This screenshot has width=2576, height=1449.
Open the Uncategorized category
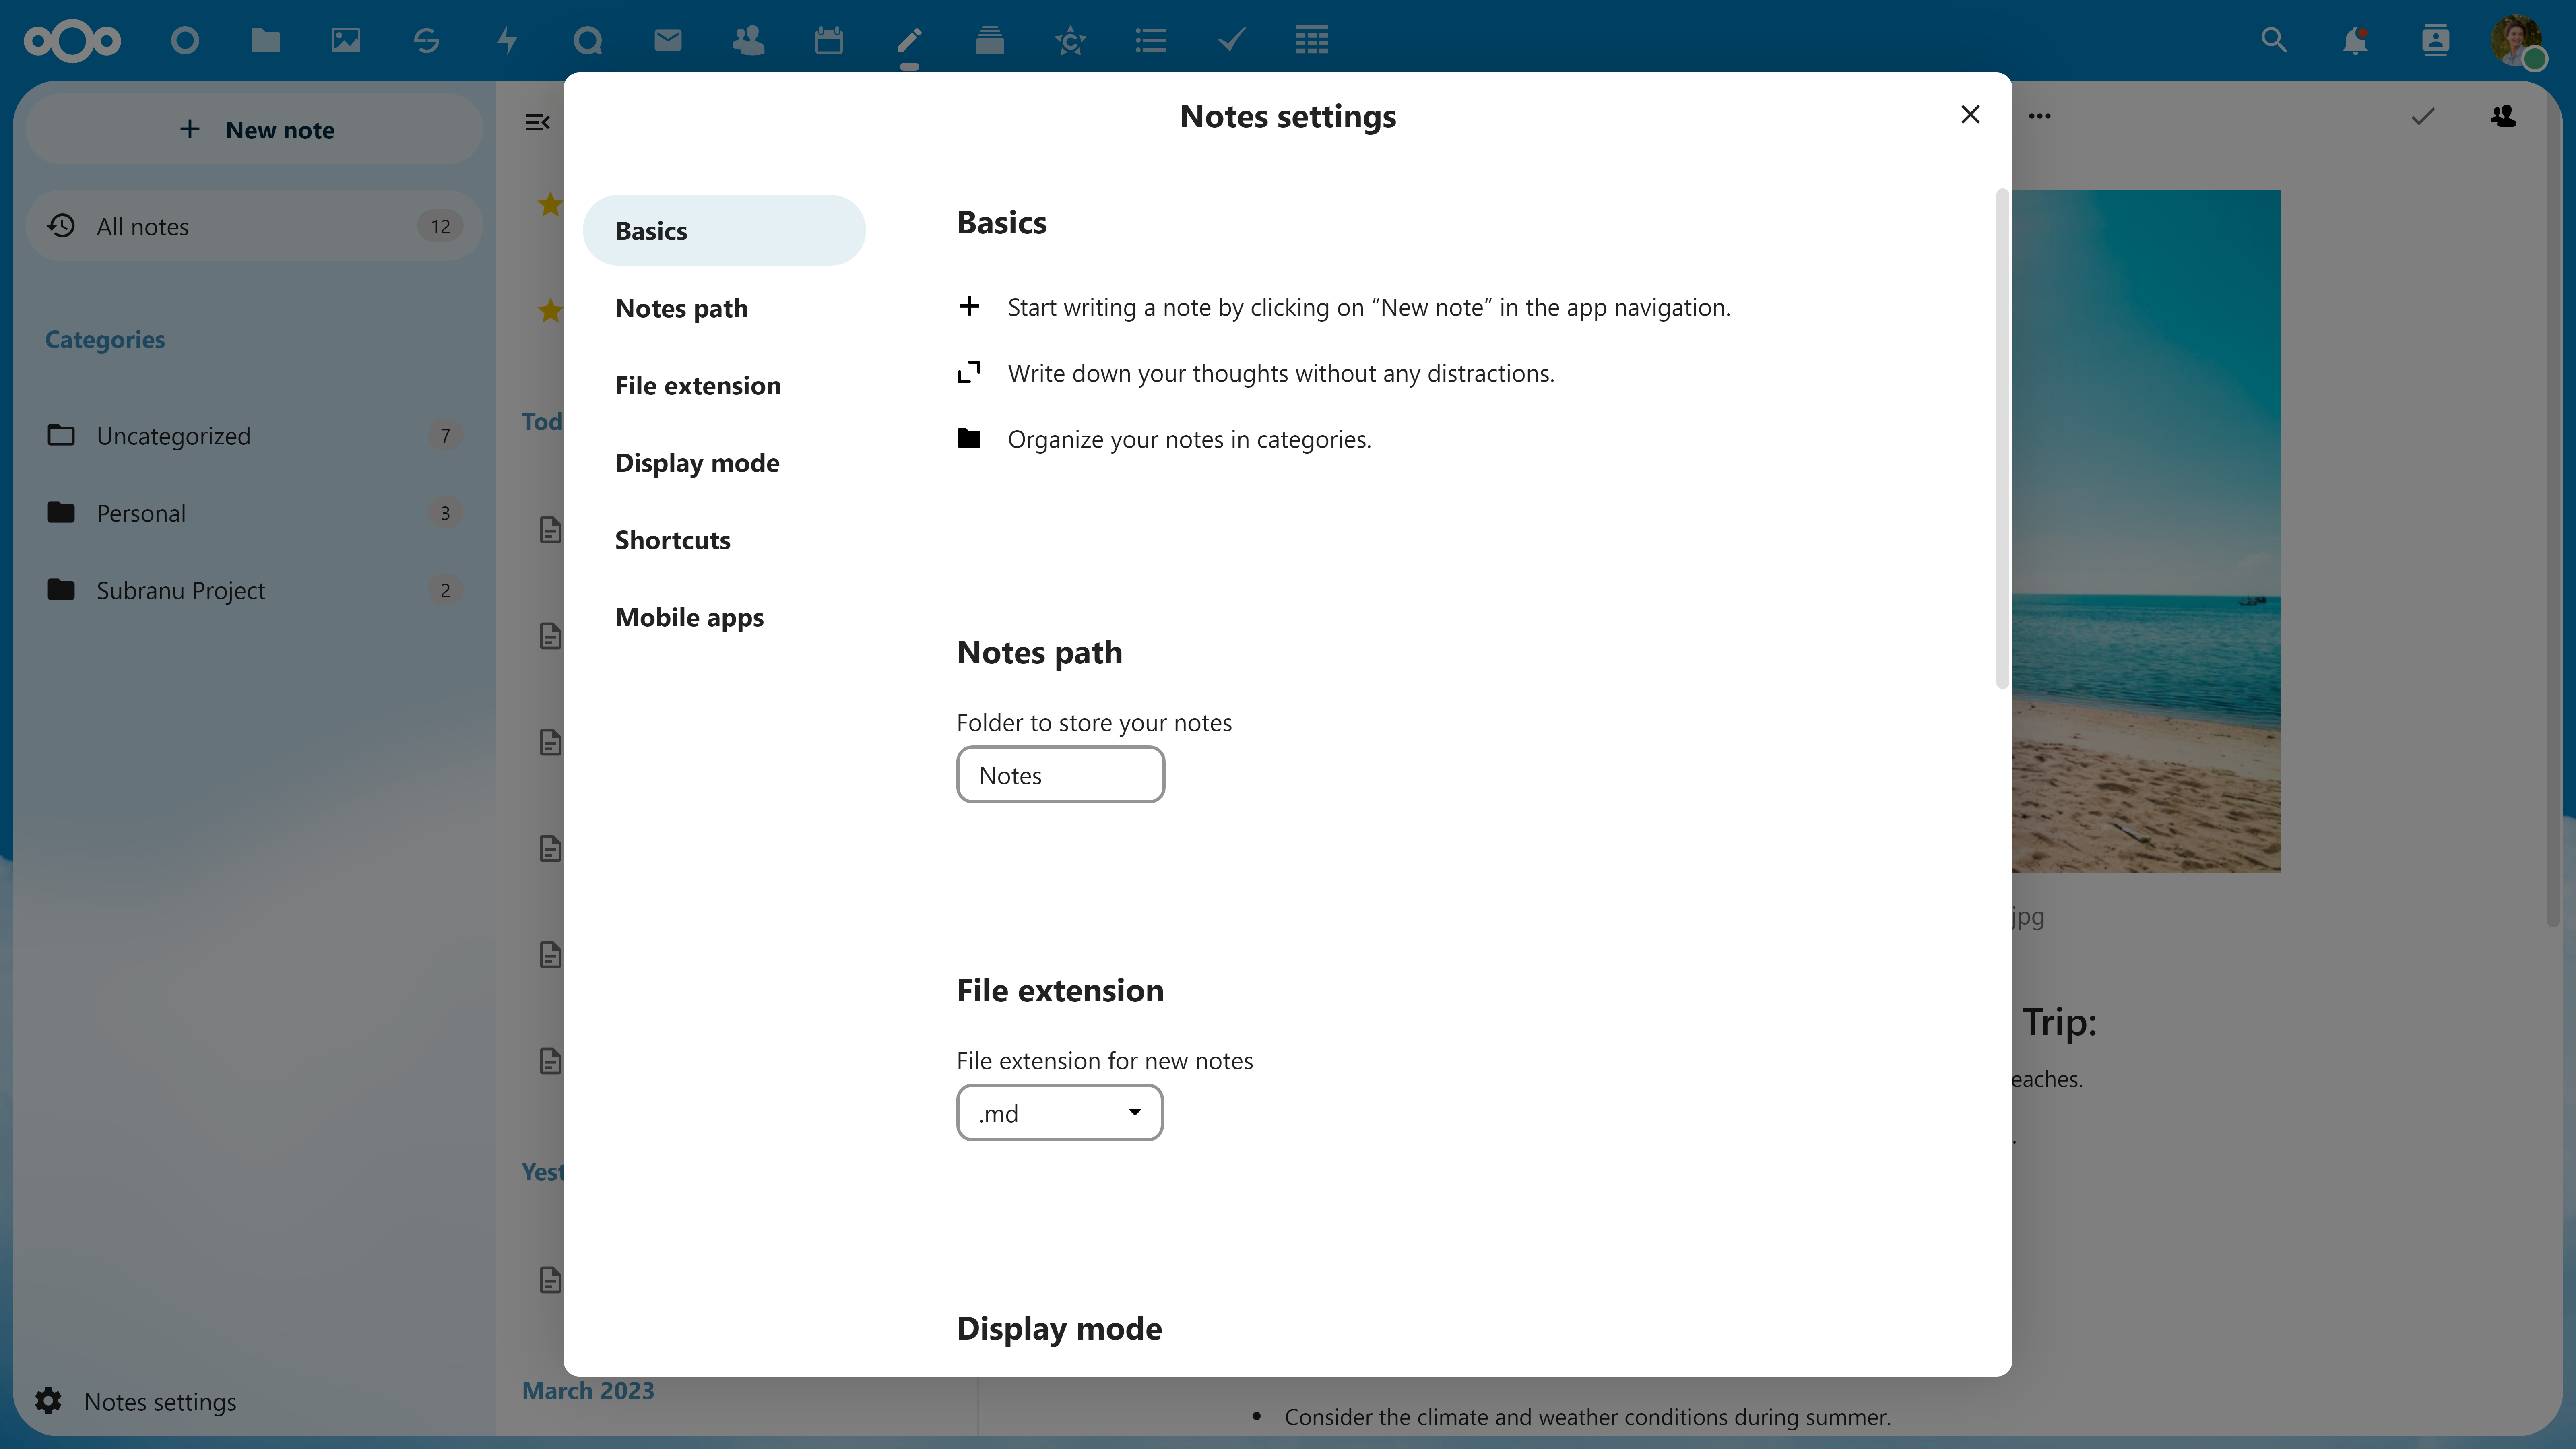pyautogui.click(x=254, y=436)
